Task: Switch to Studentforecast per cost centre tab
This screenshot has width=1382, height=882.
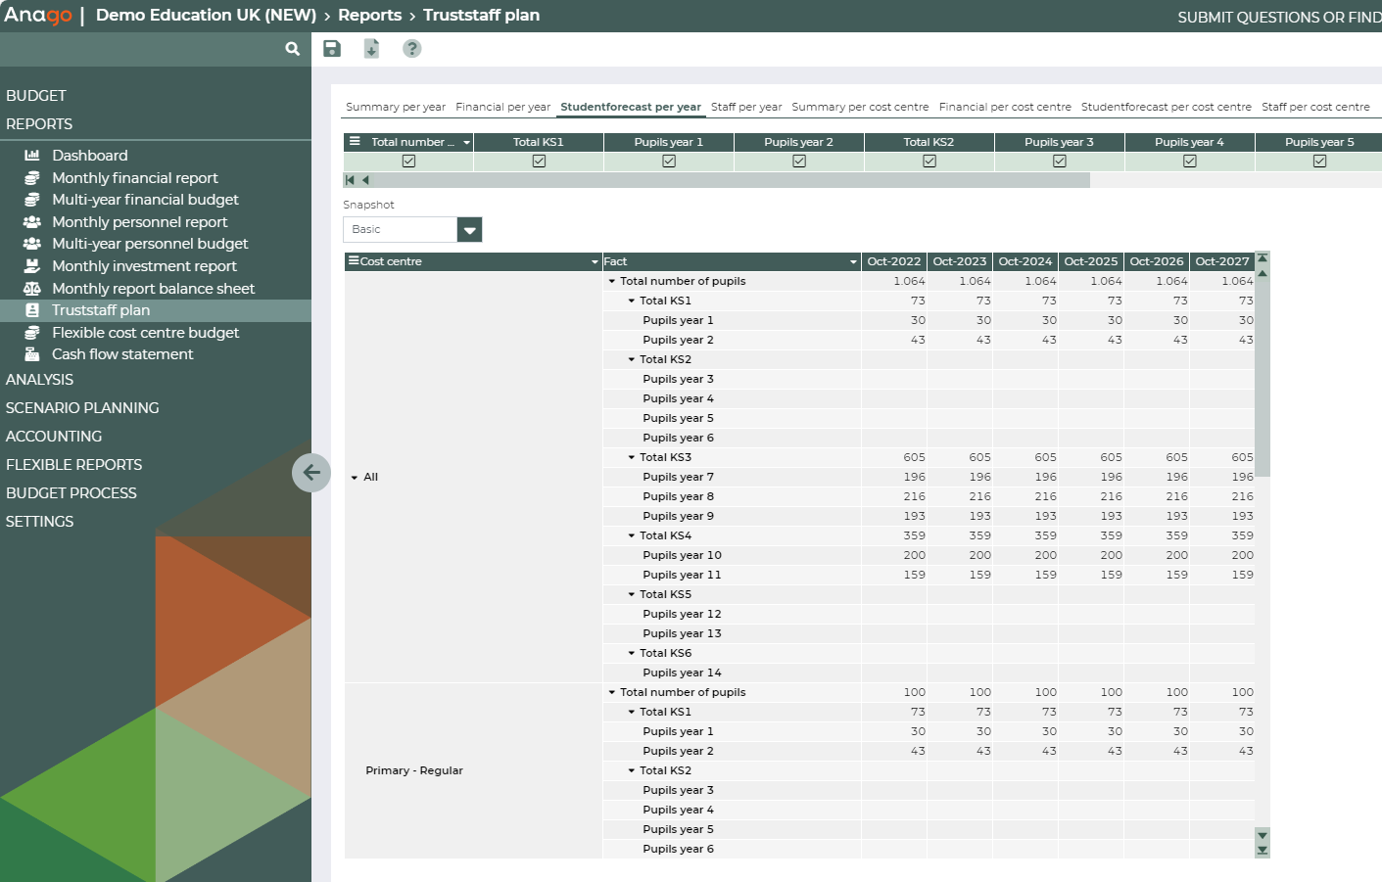Action: [x=1167, y=107]
